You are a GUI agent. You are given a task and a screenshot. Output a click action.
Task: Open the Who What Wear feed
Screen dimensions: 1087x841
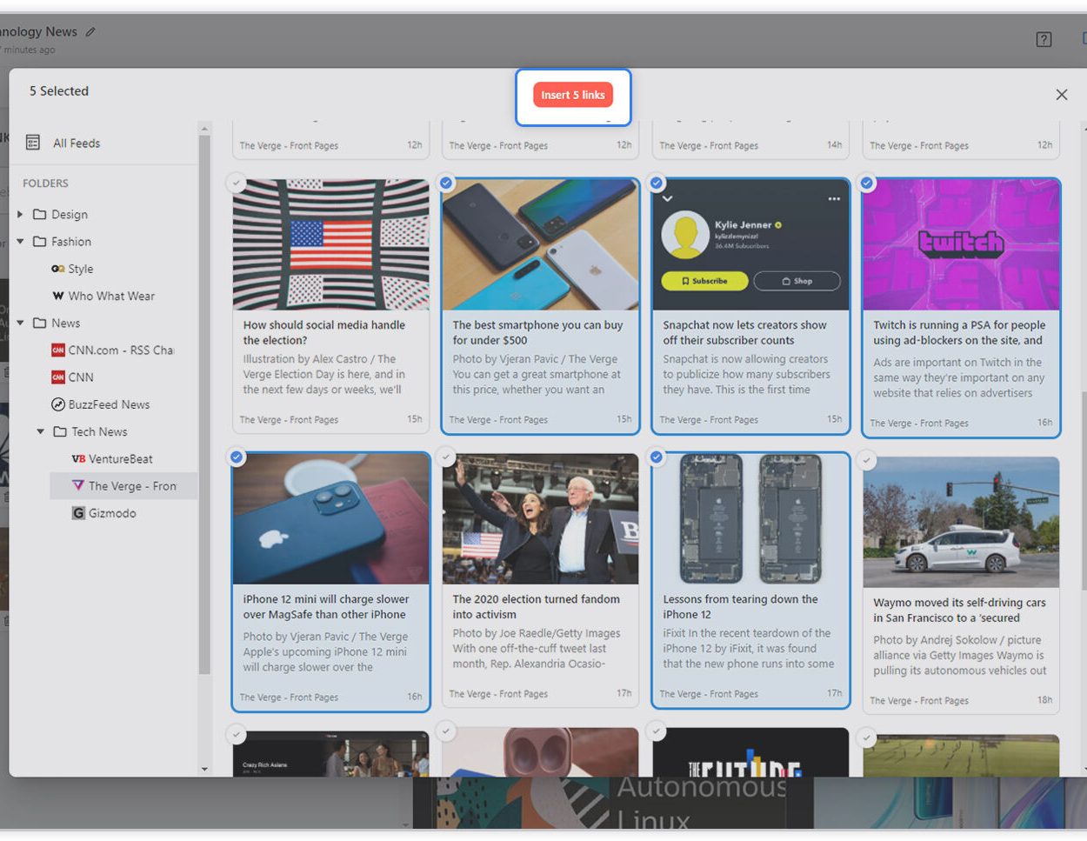coord(111,296)
